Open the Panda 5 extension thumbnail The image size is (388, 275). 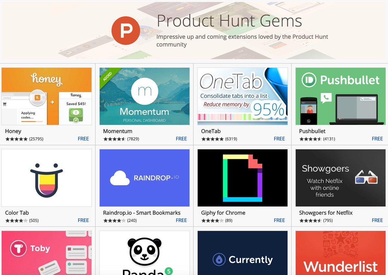click(145, 253)
